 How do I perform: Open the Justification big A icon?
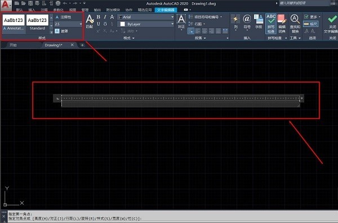pos(181,21)
